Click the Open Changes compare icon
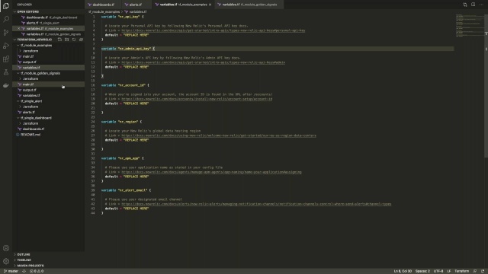 pyautogui.click(x=465, y=5)
